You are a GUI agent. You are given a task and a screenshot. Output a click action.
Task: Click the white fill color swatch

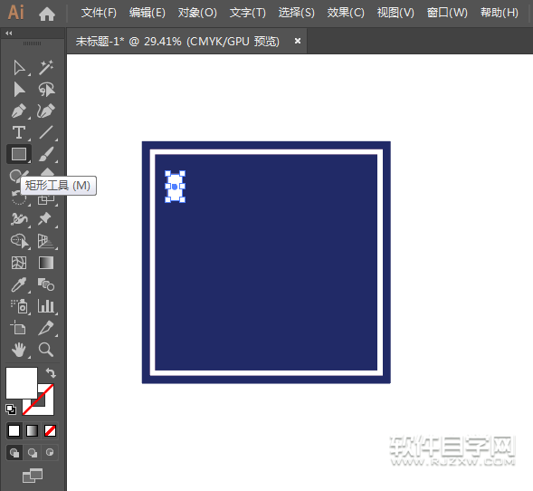coord(22,383)
